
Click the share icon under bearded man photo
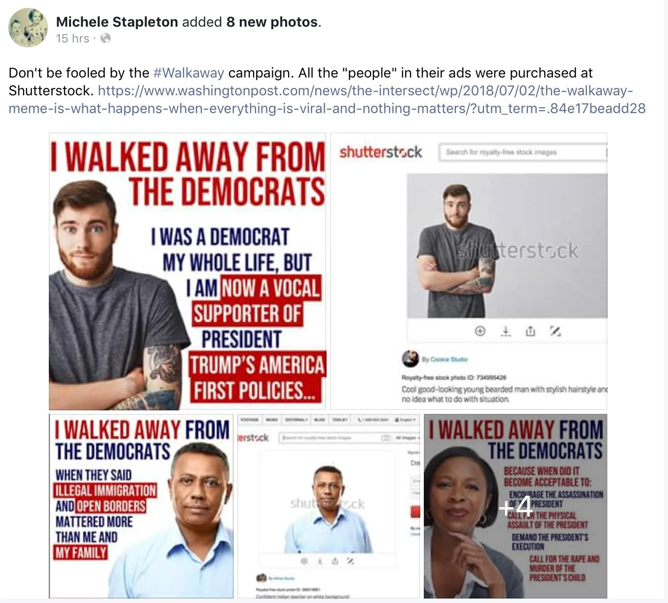pyautogui.click(x=530, y=331)
